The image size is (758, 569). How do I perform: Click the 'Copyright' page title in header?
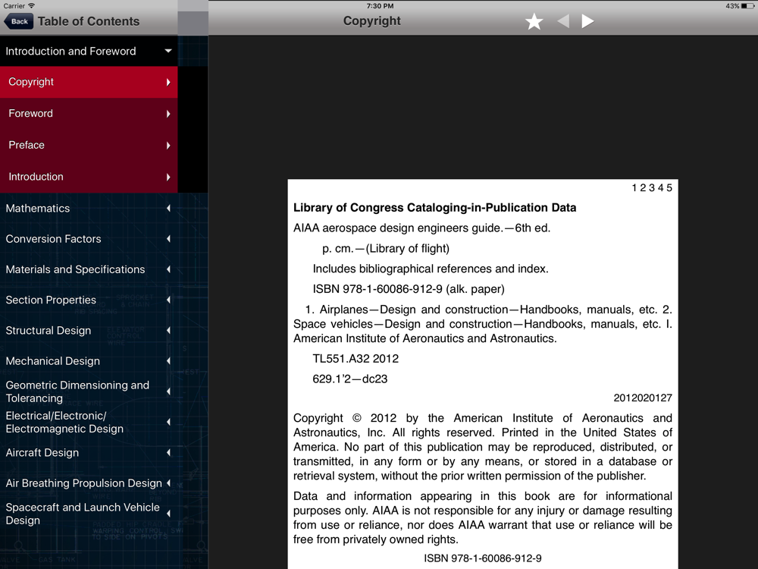[371, 20]
